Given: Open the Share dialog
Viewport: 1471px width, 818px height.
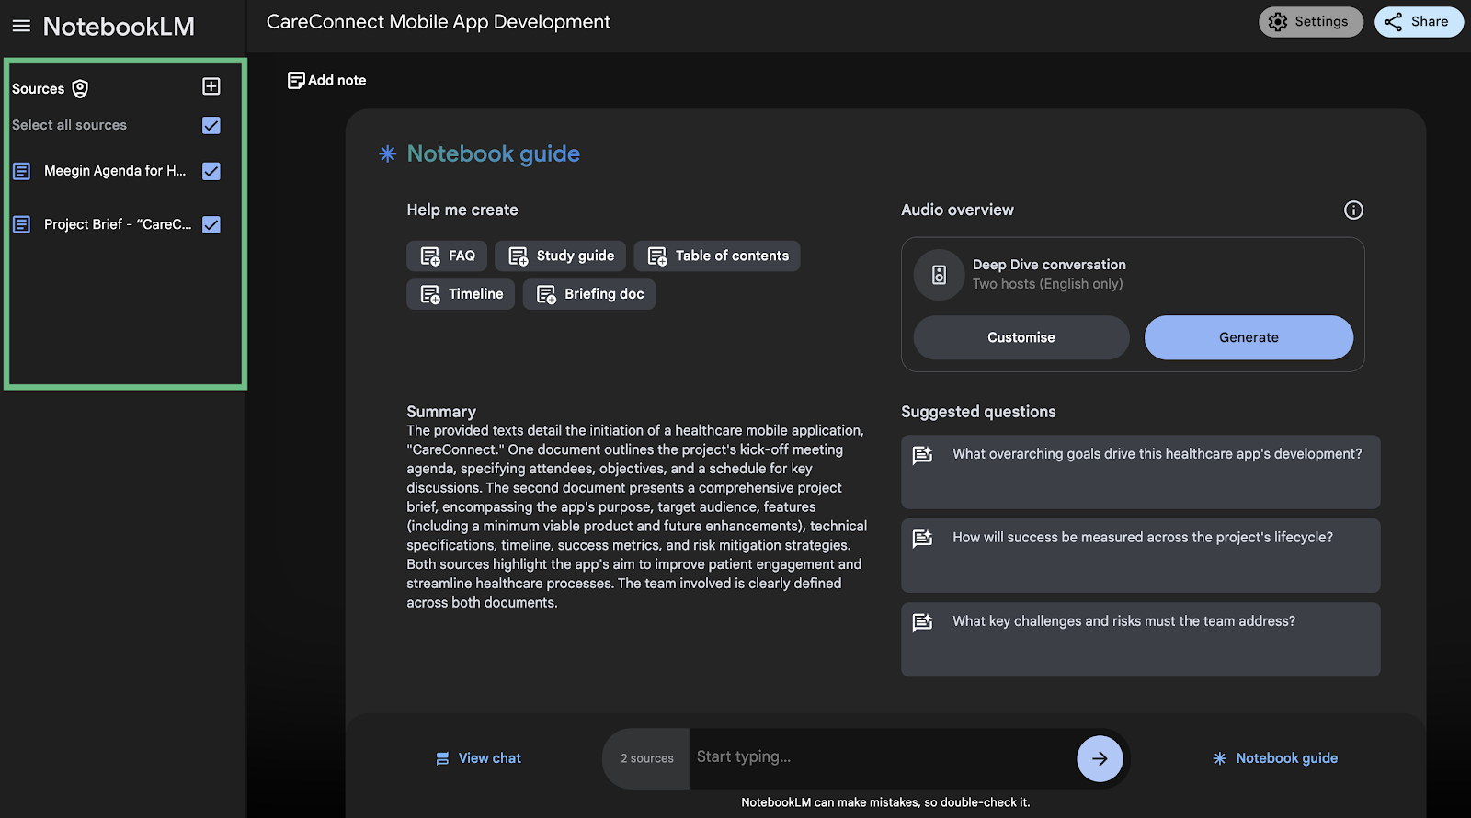Looking at the screenshot, I should (1418, 22).
